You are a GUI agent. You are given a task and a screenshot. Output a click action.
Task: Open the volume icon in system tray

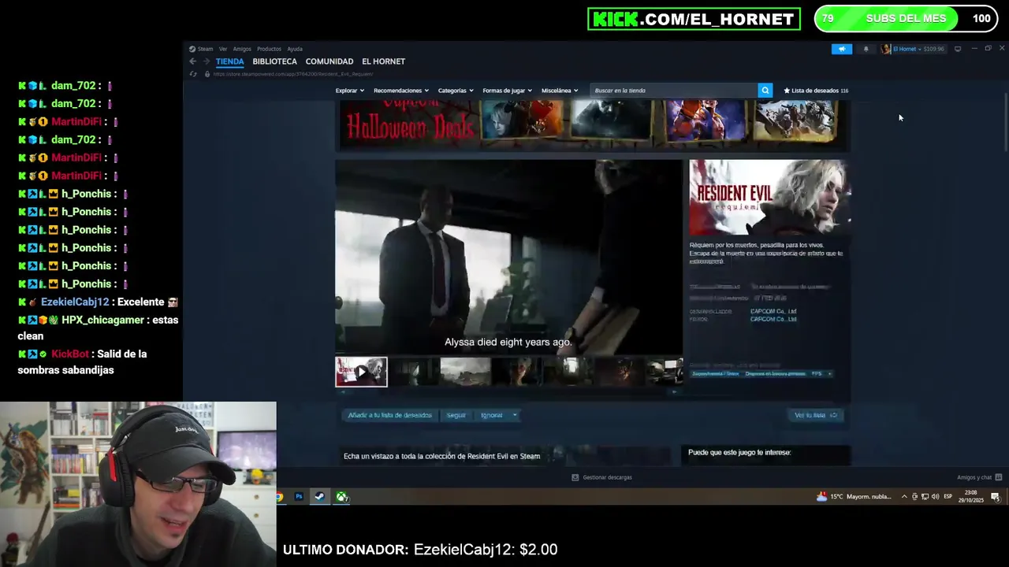click(935, 497)
